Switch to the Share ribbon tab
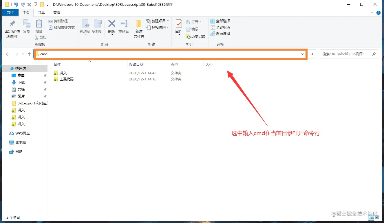The width and height of the screenshot is (384, 223). (41, 12)
